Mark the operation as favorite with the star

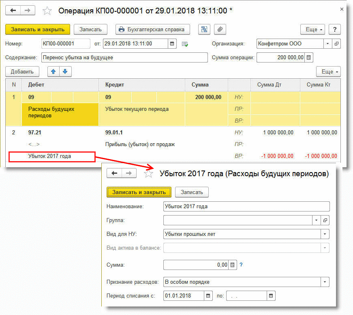(47, 11)
